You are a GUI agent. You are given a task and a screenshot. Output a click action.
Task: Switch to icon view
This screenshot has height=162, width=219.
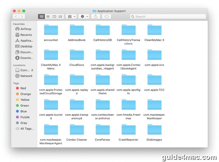(x=41, y=16)
